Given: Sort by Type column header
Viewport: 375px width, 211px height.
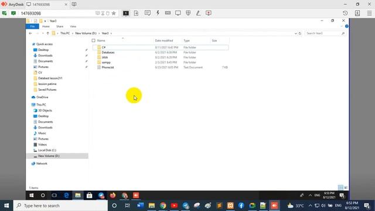Looking at the screenshot, I should [x=186, y=40].
